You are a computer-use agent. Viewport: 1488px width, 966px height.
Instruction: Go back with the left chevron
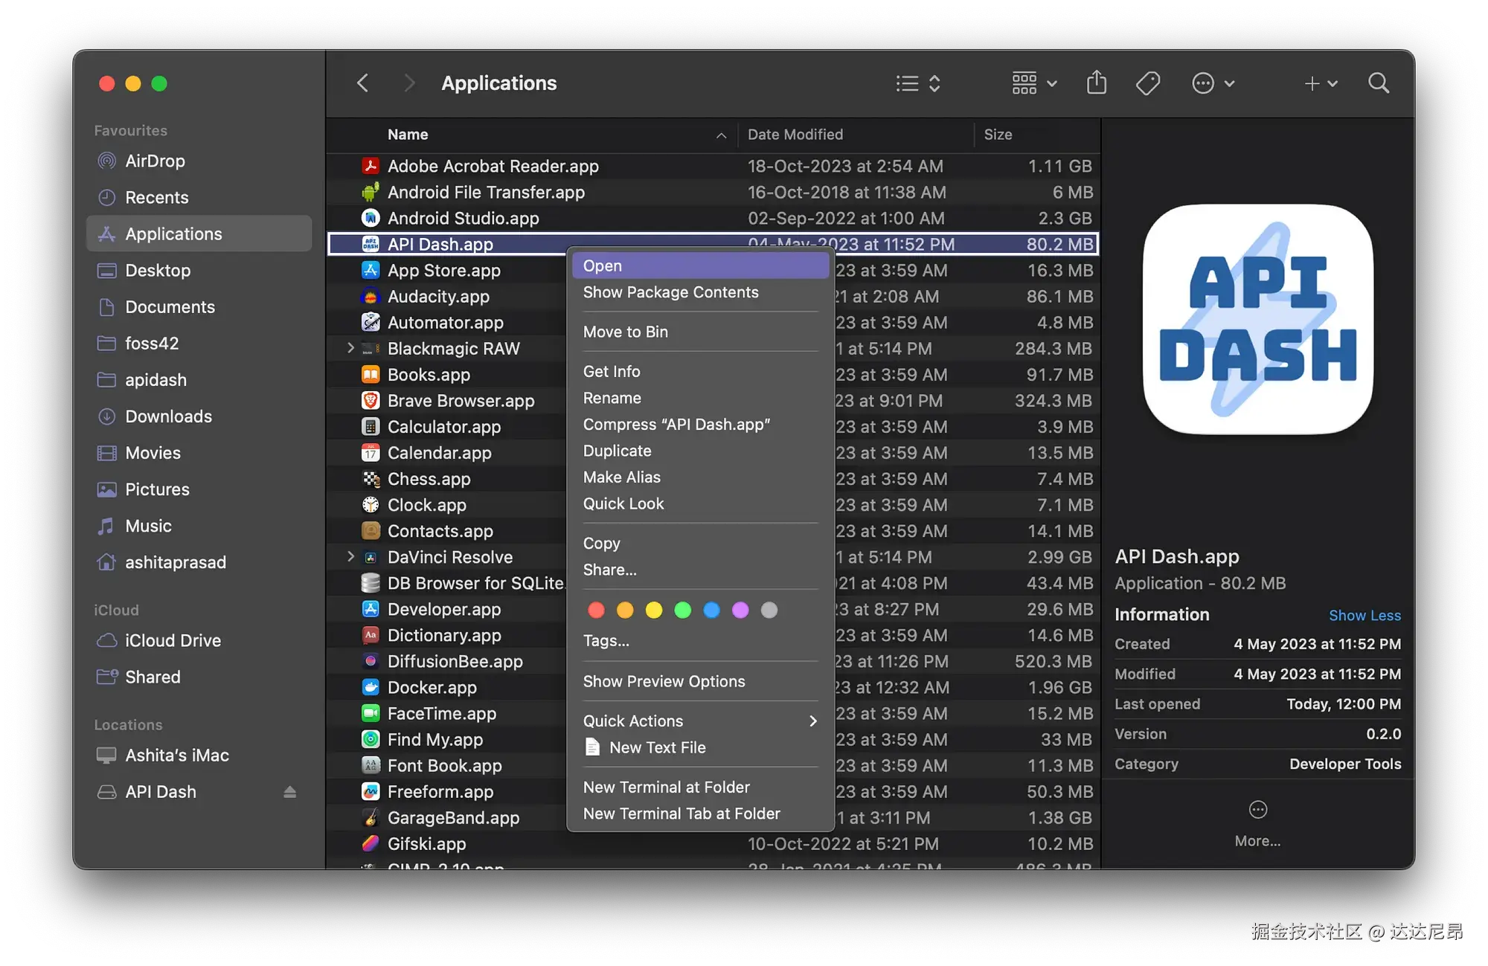(x=363, y=83)
